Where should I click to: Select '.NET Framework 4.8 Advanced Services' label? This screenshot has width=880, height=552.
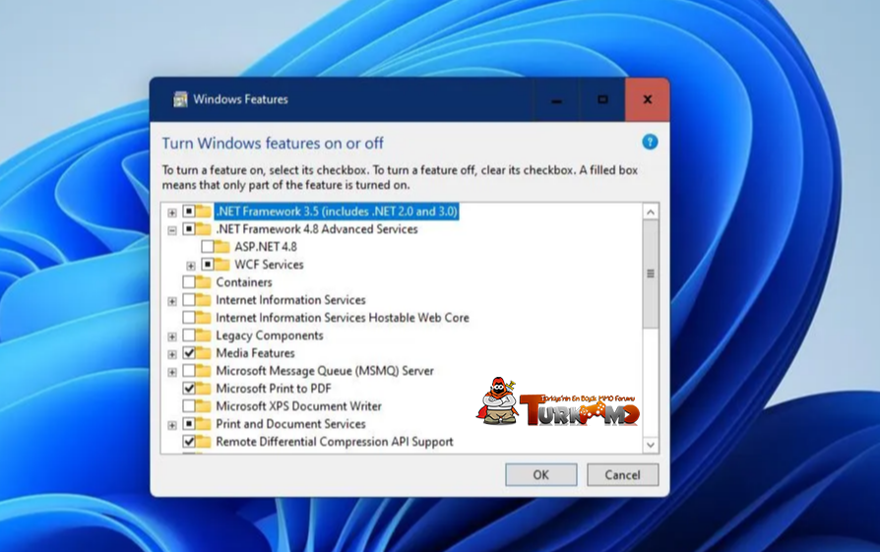tap(317, 229)
